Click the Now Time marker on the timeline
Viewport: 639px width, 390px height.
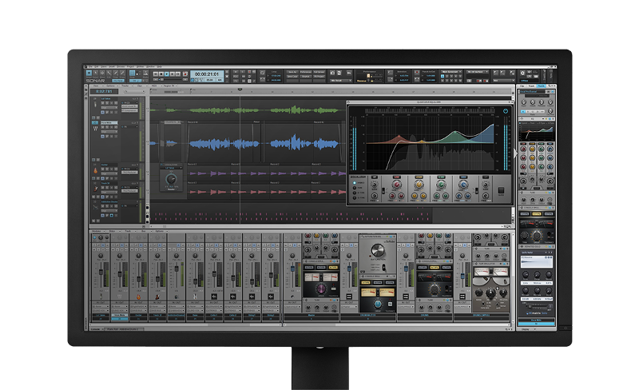[x=240, y=90]
